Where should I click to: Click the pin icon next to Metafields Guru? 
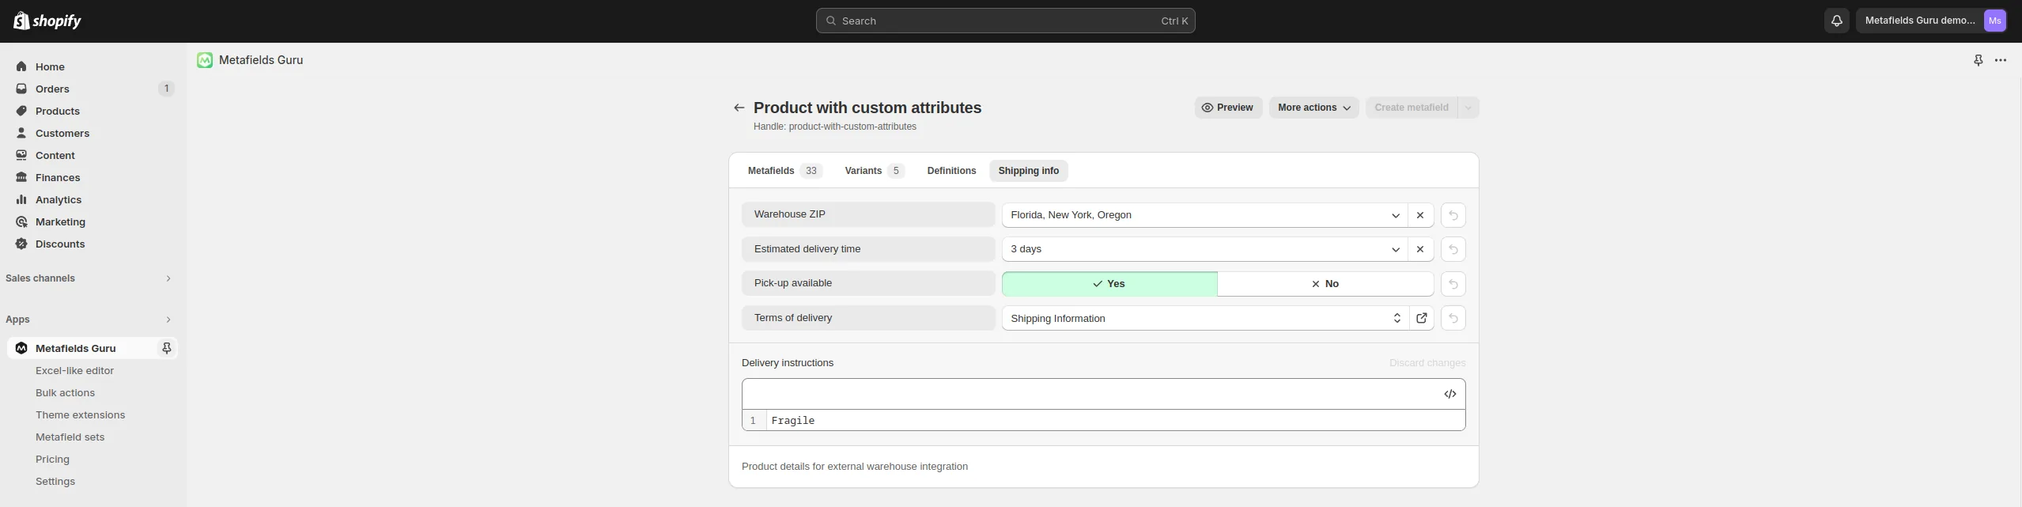[167, 348]
